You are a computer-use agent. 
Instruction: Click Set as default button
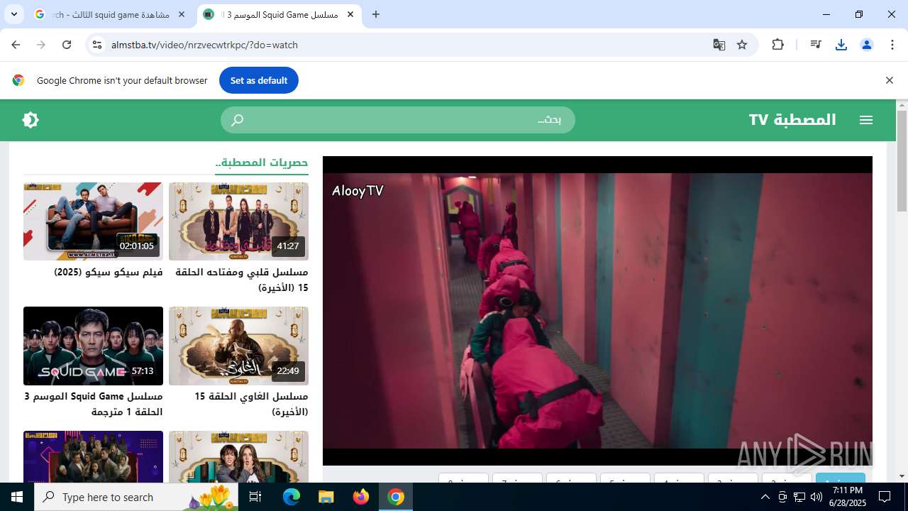(x=259, y=80)
